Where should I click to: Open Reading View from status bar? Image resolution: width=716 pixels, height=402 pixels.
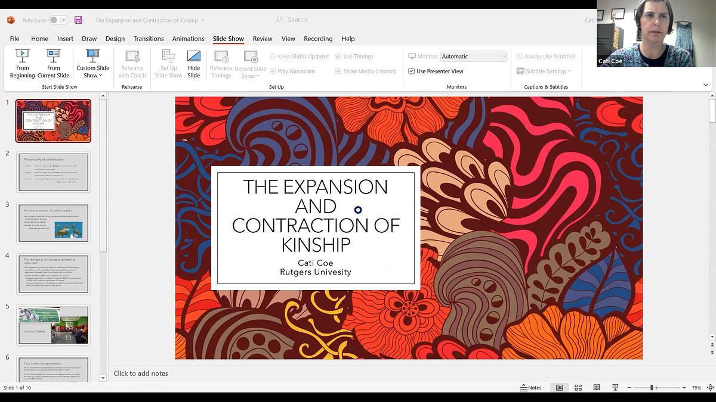click(x=596, y=388)
